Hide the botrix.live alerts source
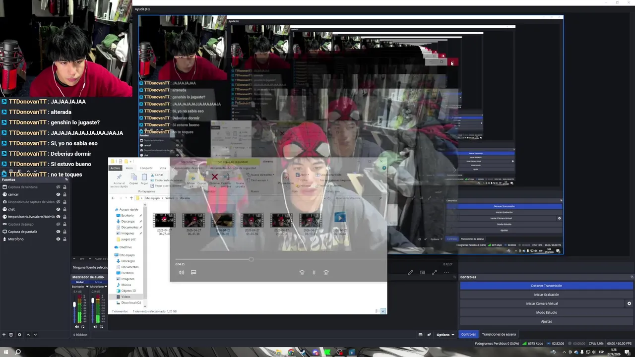This screenshot has width=635, height=357. (58, 217)
